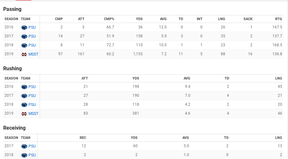The width and height of the screenshot is (288, 159).
Task: Open MSST team link in 2019 rushing row
Action: click(x=33, y=114)
